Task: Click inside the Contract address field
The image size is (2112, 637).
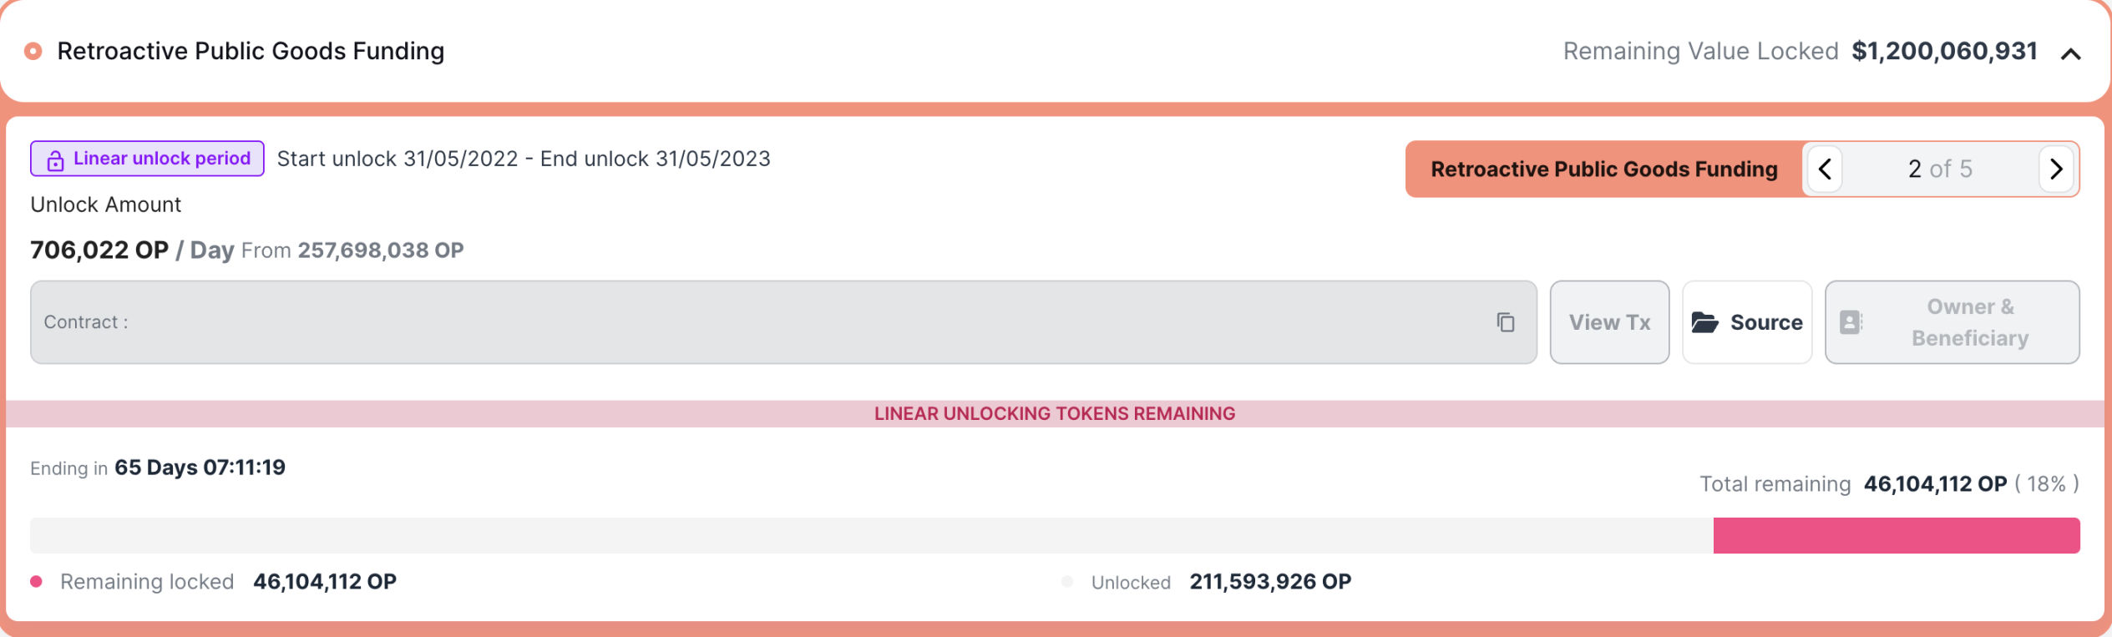Action: (783, 322)
